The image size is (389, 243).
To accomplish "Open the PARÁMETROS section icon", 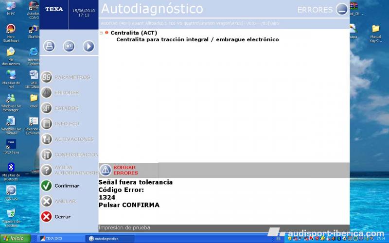I will (x=46, y=77).
